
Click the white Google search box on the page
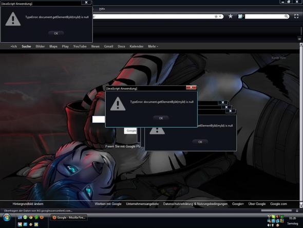point(99,119)
